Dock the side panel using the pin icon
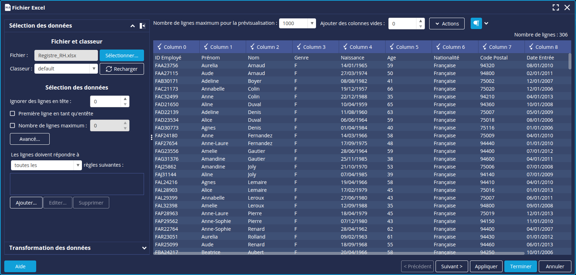Screen dimensions: 576x275 coord(142,26)
